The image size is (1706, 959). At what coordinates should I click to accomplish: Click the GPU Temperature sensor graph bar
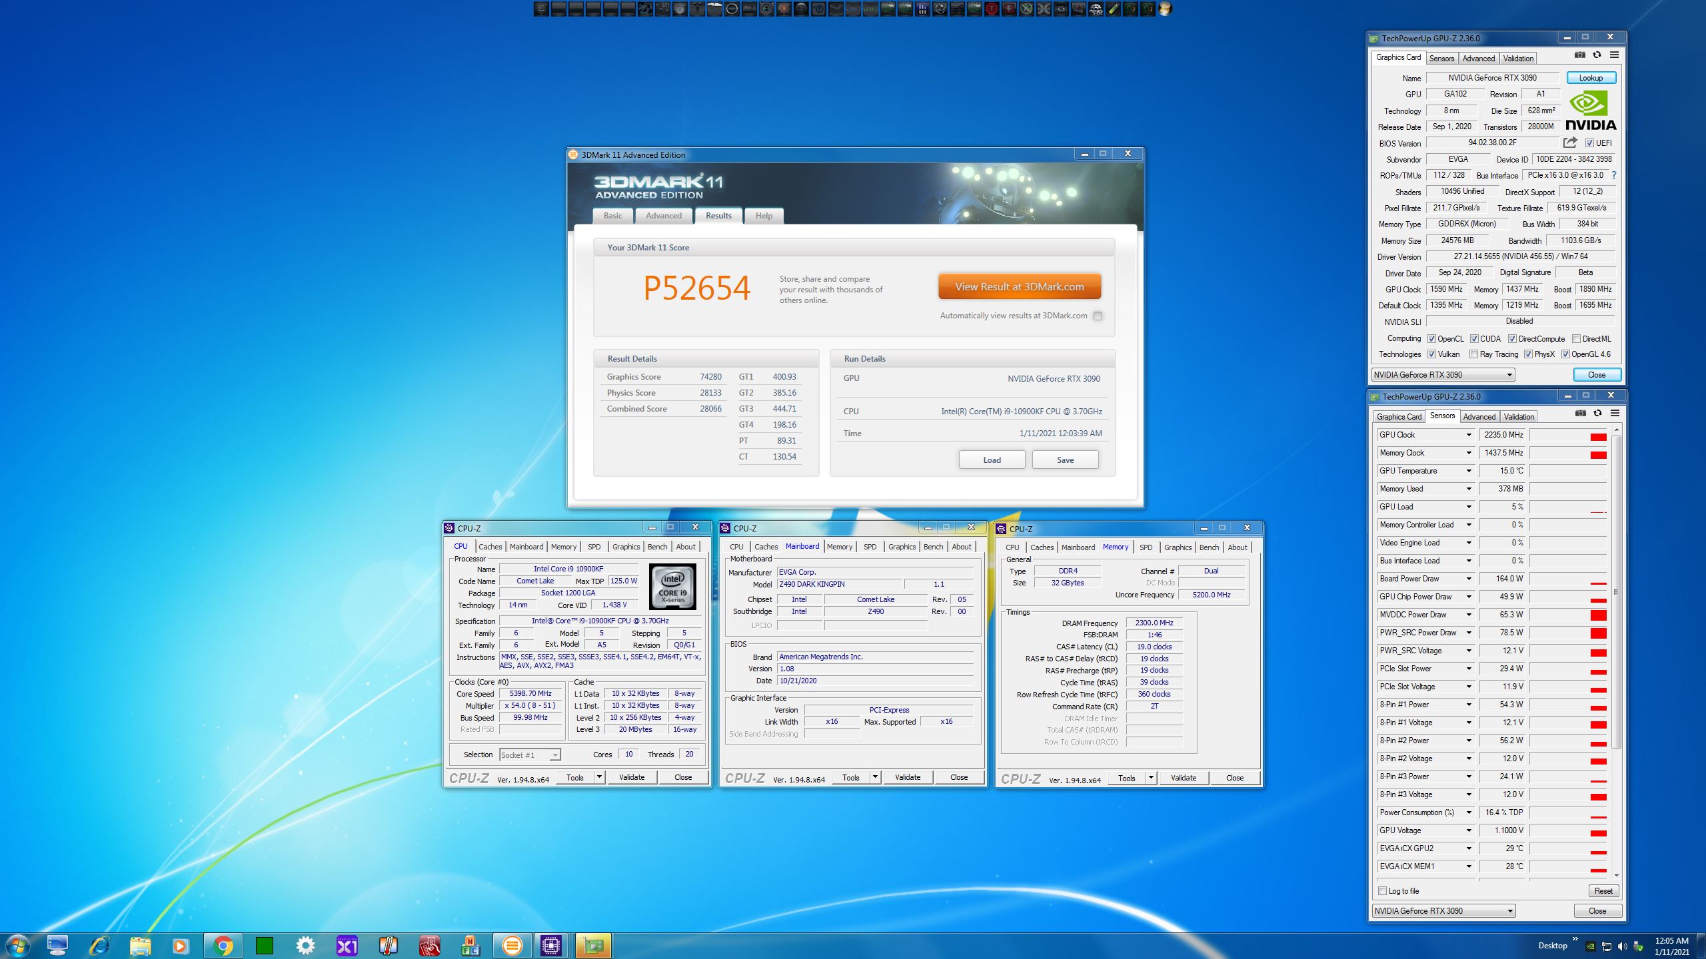1568,471
